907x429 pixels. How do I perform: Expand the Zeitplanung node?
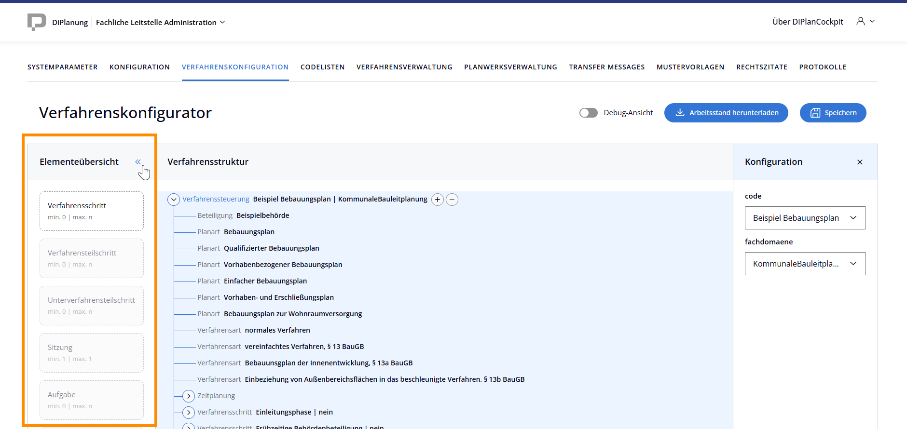pos(189,396)
